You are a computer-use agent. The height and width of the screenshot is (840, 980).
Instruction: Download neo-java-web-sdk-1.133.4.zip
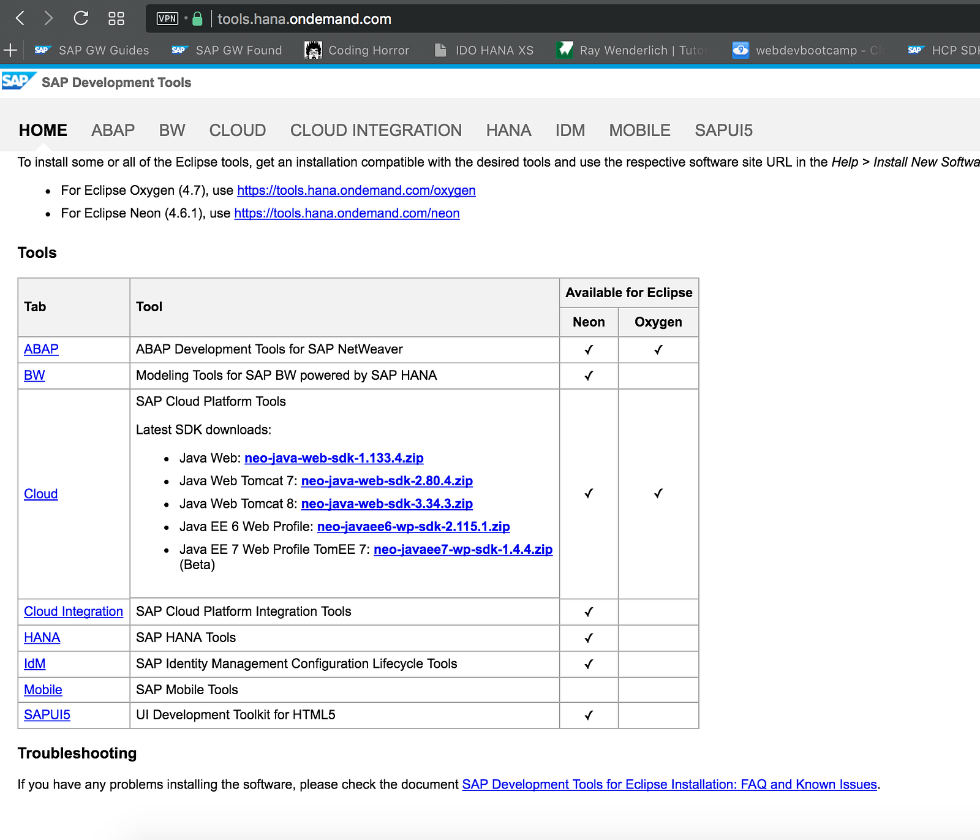tap(334, 458)
